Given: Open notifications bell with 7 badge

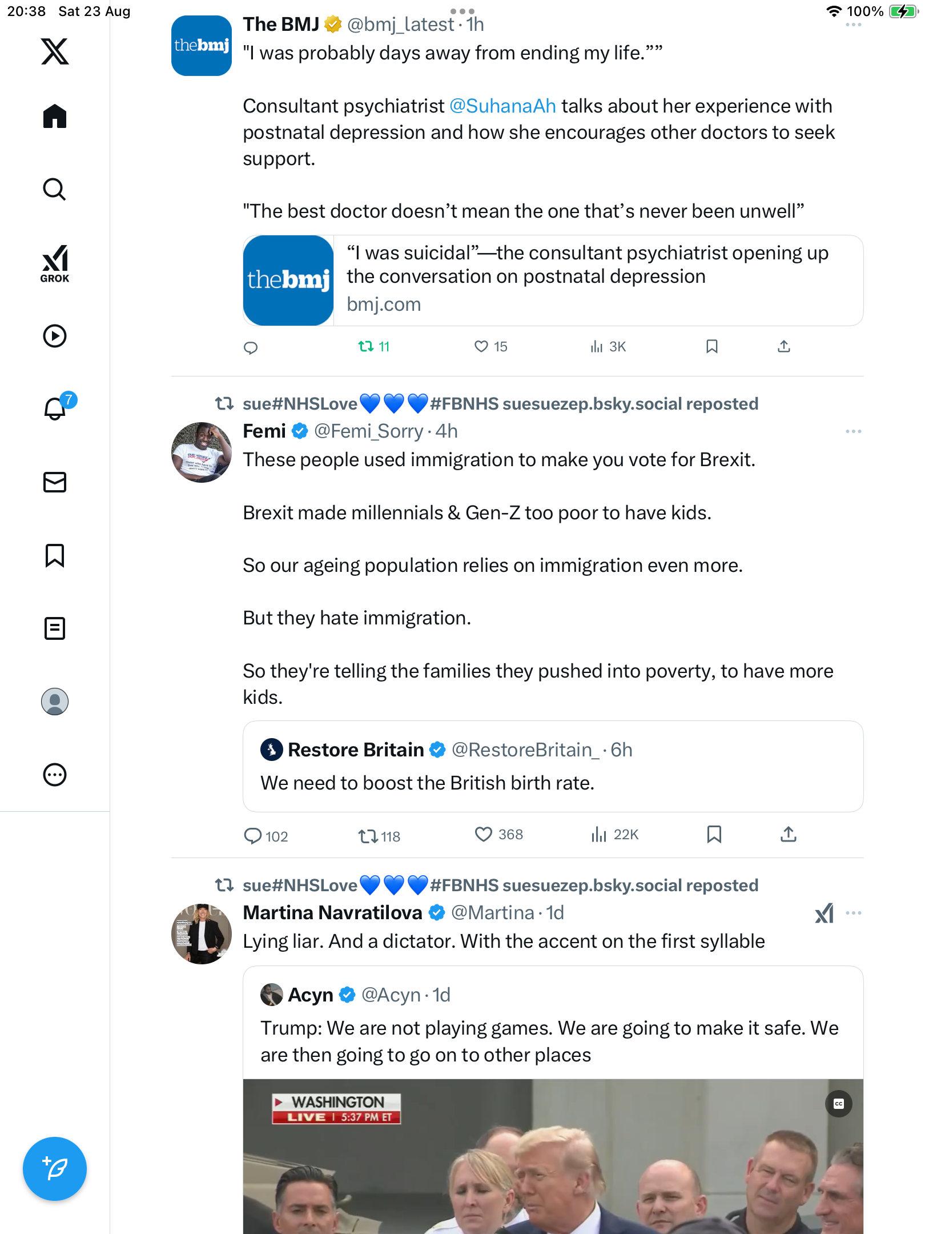Looking at the screenshot, I should tap(56, 408).
